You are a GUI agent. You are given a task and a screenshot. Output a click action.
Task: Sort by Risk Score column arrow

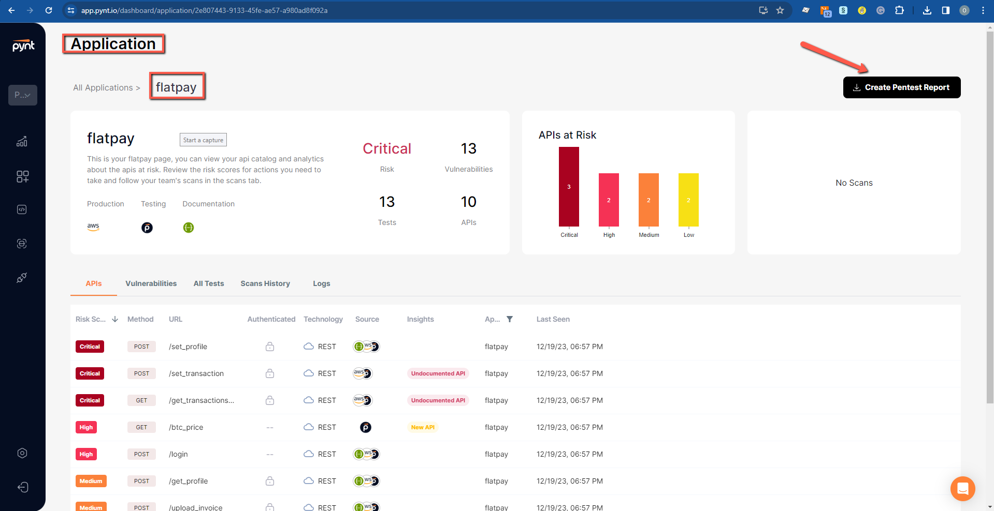[115, 319]
